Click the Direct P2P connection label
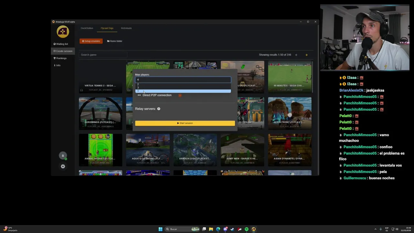414x233 pixels. 157,95
